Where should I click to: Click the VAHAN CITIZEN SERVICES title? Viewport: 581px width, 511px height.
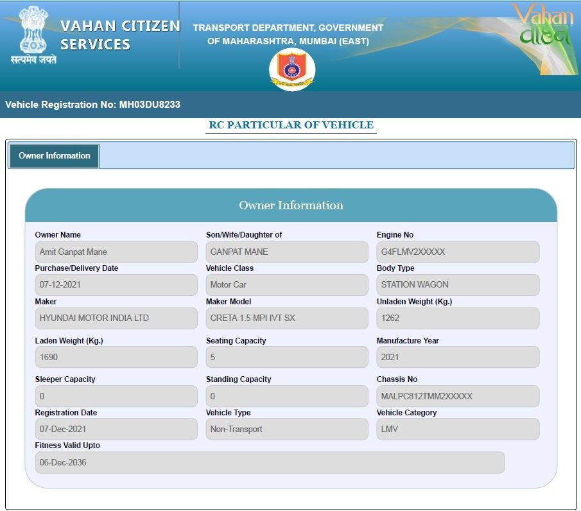120,35
